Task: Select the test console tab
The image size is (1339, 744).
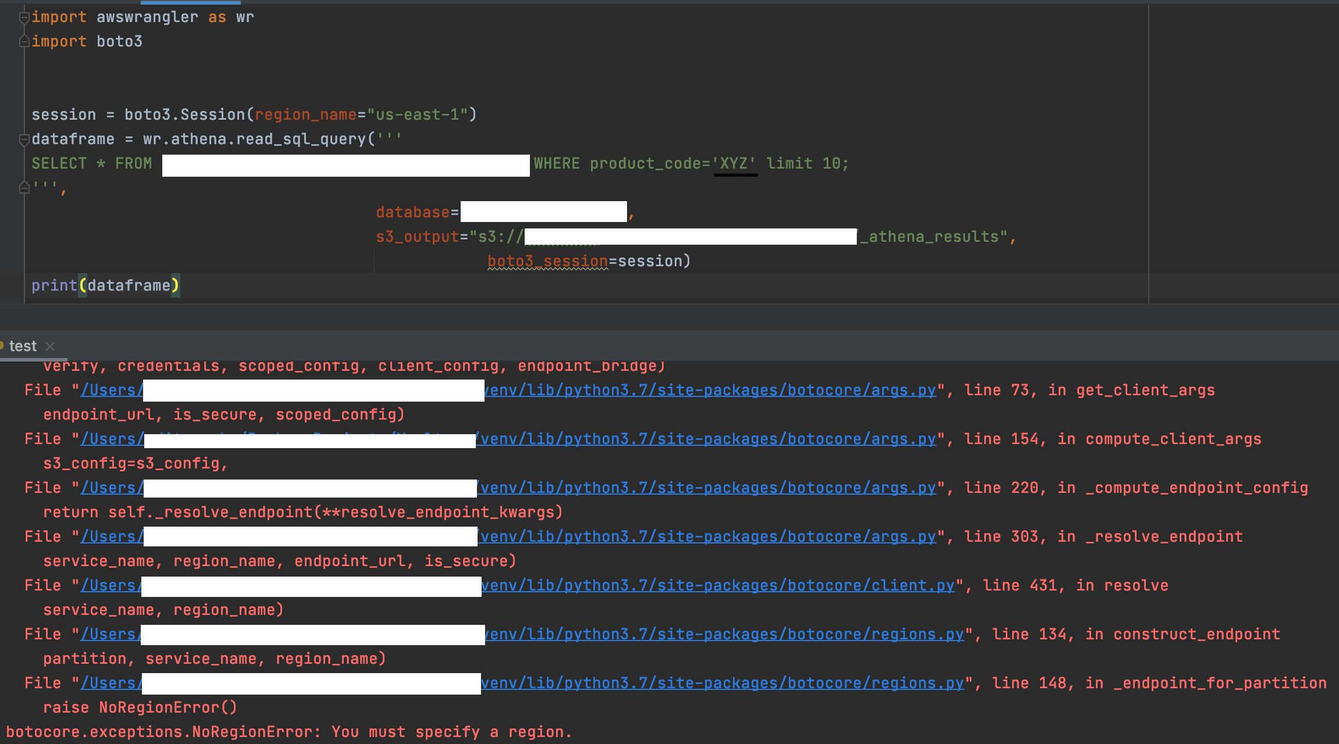Action: (x=23, y=345)
